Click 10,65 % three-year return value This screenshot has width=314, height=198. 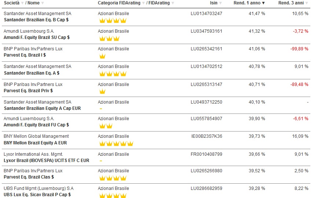coord(300,14)
